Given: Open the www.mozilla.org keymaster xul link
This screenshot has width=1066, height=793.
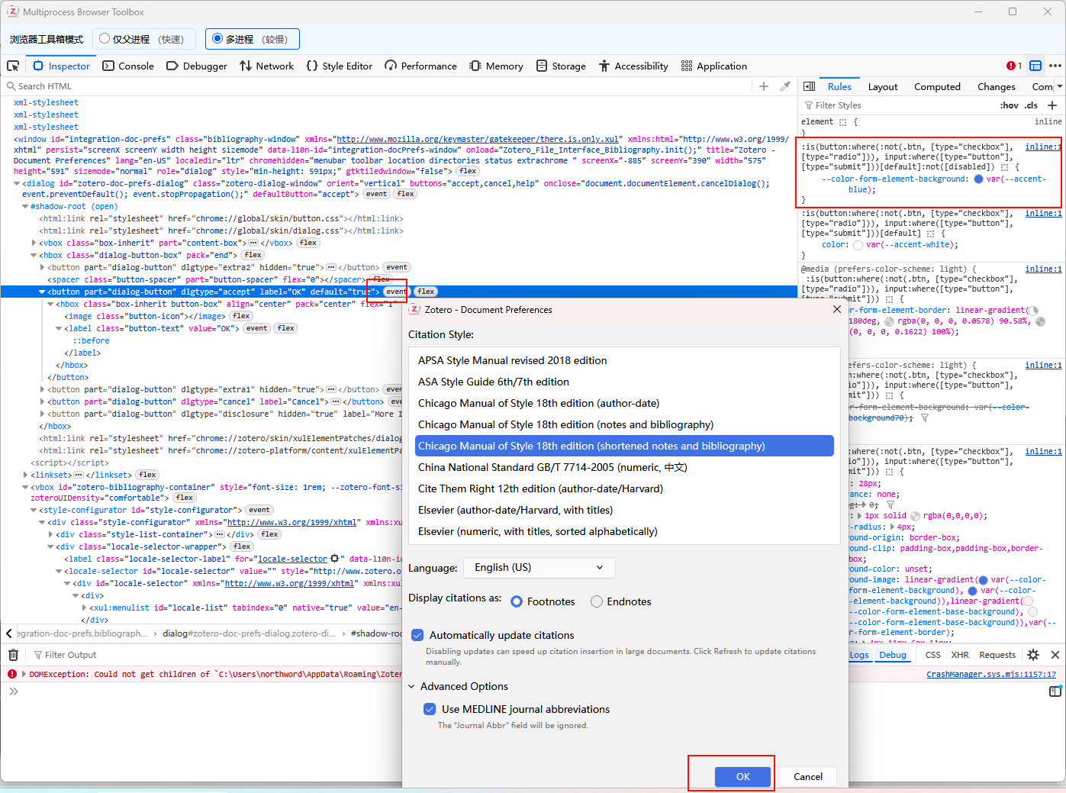Looking at the screenshot, I should 478,139.
